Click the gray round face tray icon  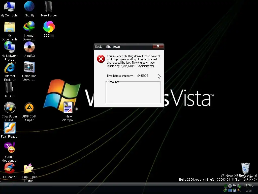230,186
